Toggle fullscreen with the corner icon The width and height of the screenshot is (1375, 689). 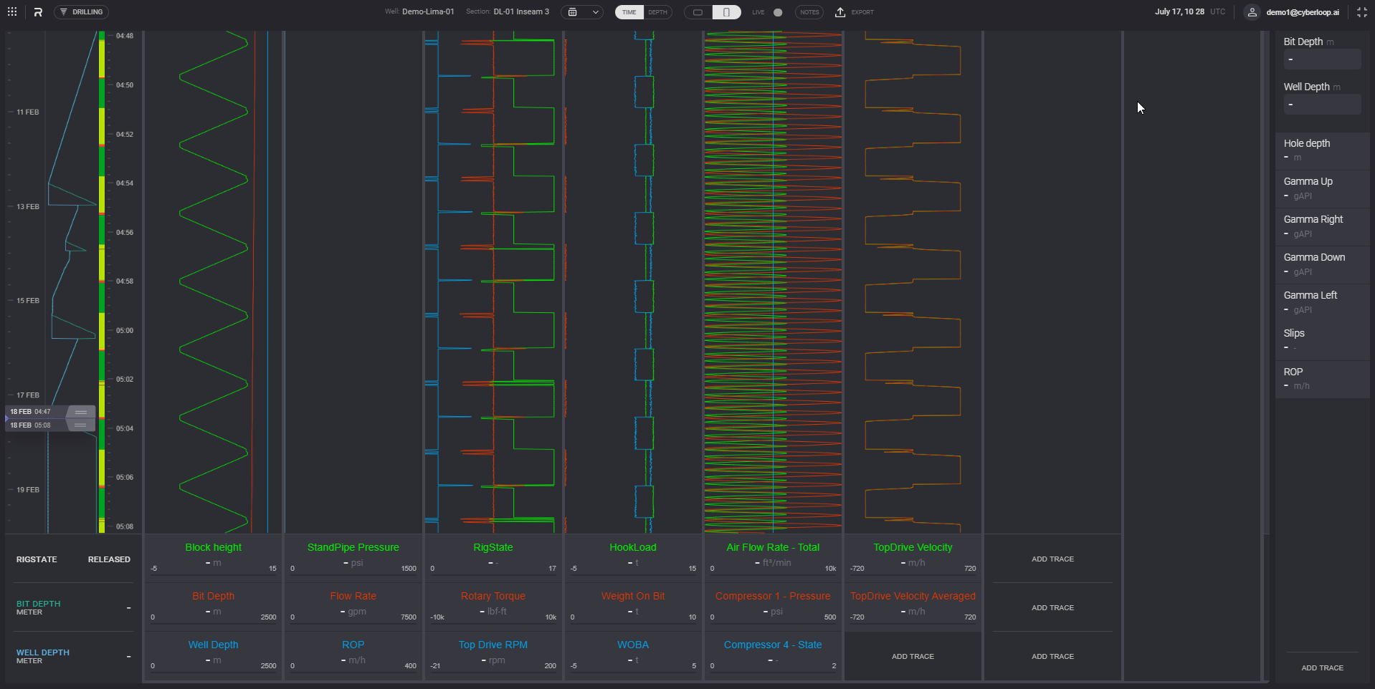(1361, 12)
